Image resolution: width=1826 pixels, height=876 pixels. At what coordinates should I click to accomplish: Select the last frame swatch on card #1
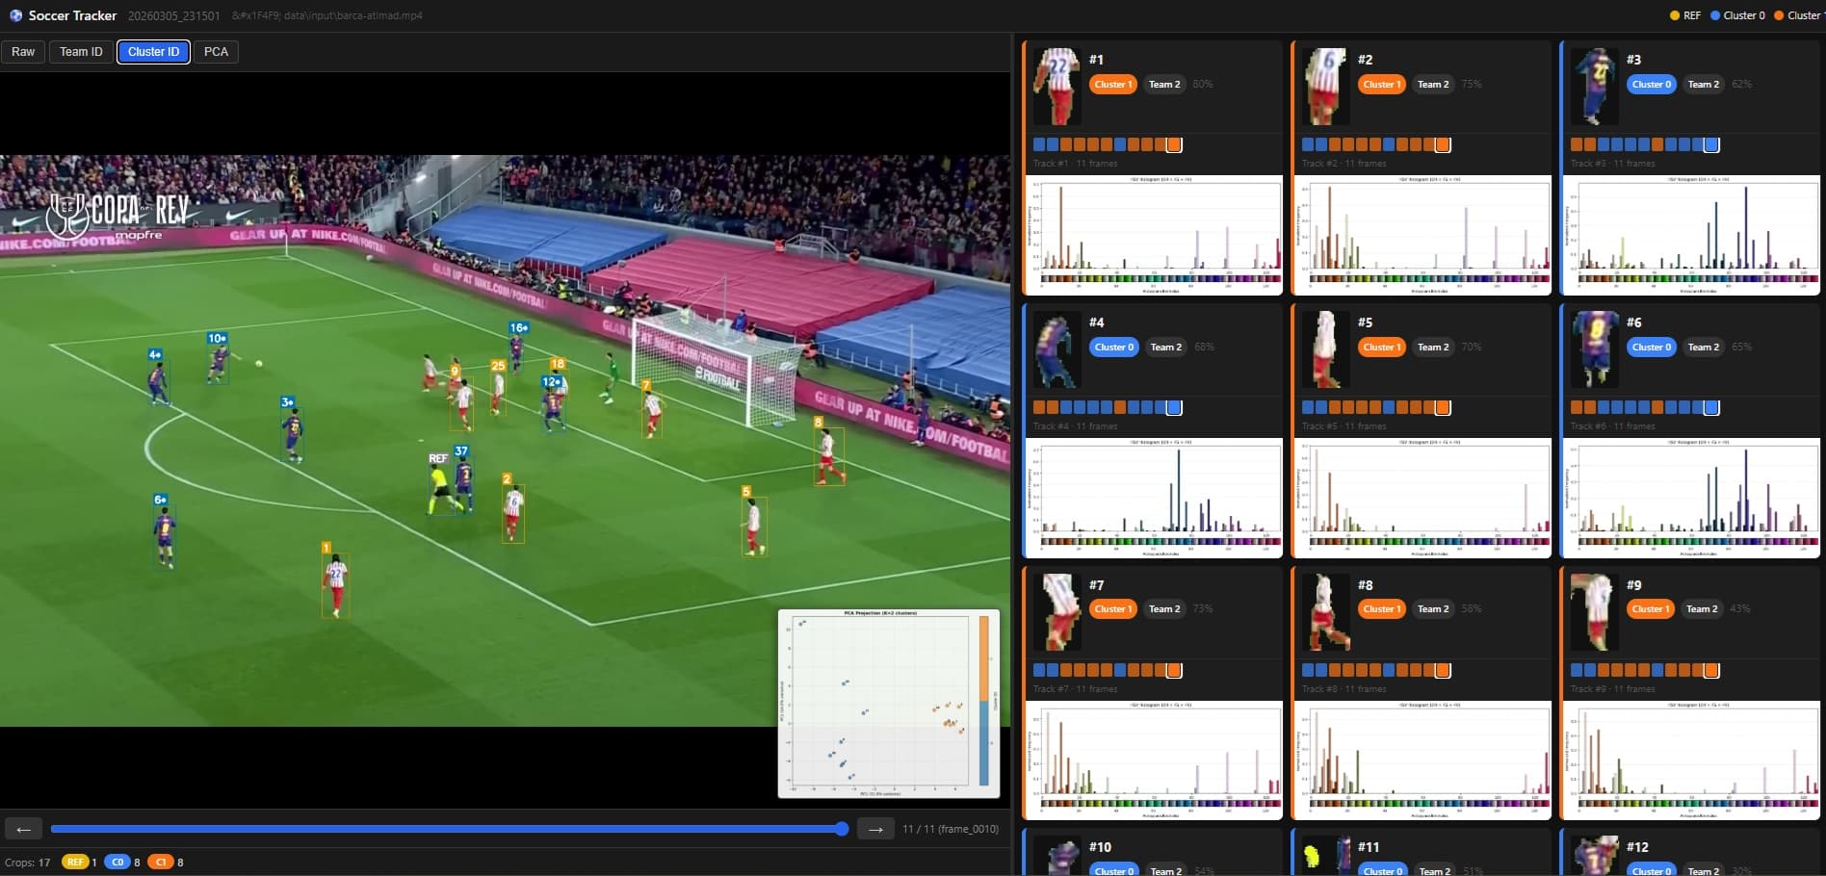[1174, 145]
